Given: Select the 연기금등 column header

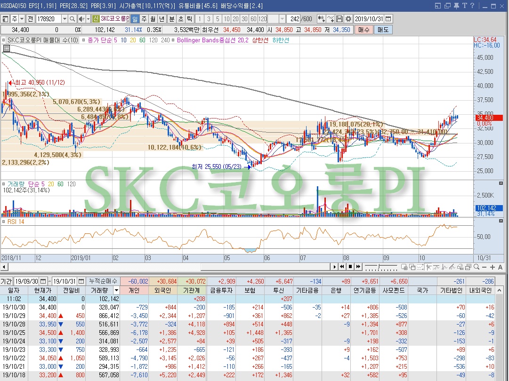Looking at the screenshot, I should [x=365, y=290].
